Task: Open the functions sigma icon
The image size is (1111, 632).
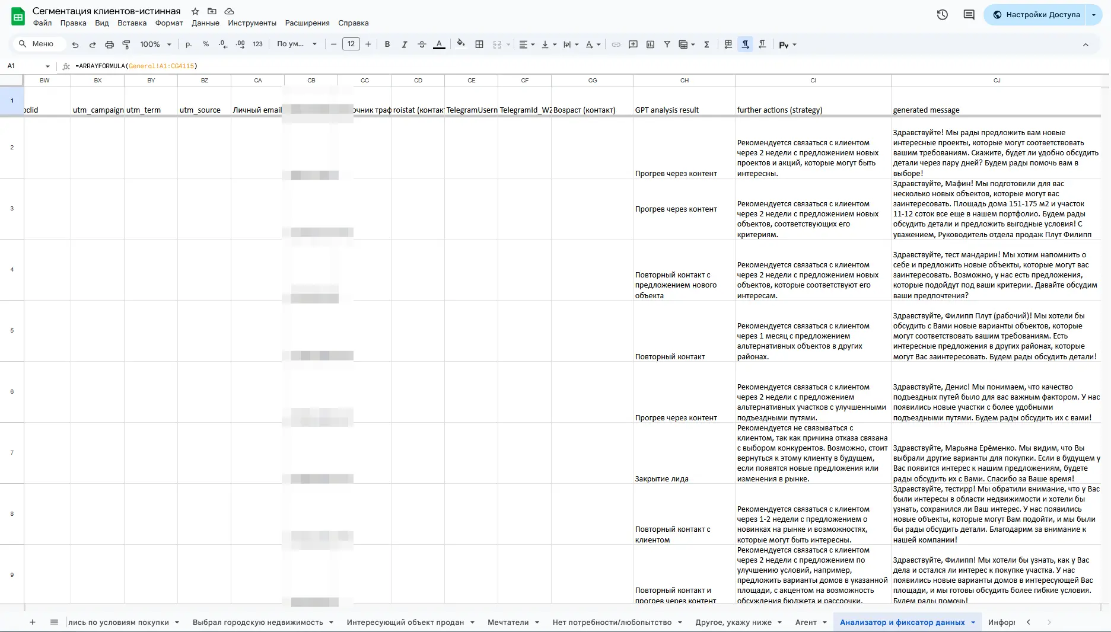Action: point(706,44)
